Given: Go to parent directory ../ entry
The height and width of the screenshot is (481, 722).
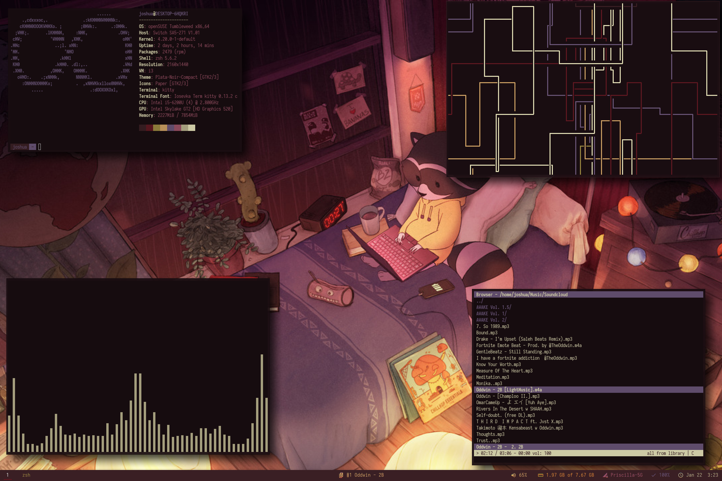Looking at the screenshot, I should coord(480,301).
